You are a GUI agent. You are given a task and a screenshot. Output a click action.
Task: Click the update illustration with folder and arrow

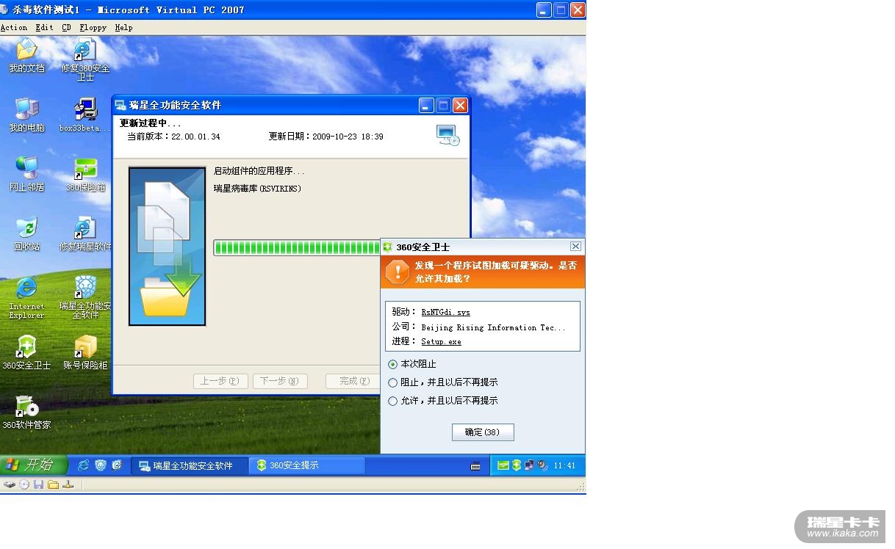pyautogui.click(x=167, y=246)
